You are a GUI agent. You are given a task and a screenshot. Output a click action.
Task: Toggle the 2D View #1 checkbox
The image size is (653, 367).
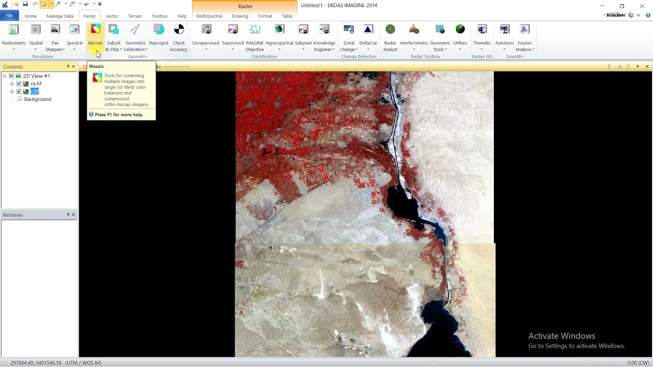tap(11, 76)
